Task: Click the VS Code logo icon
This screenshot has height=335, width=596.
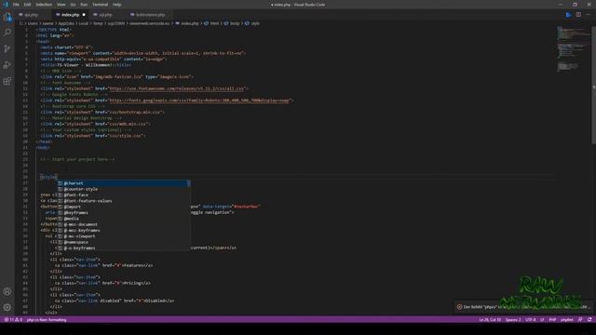Action: pos(6,5)
